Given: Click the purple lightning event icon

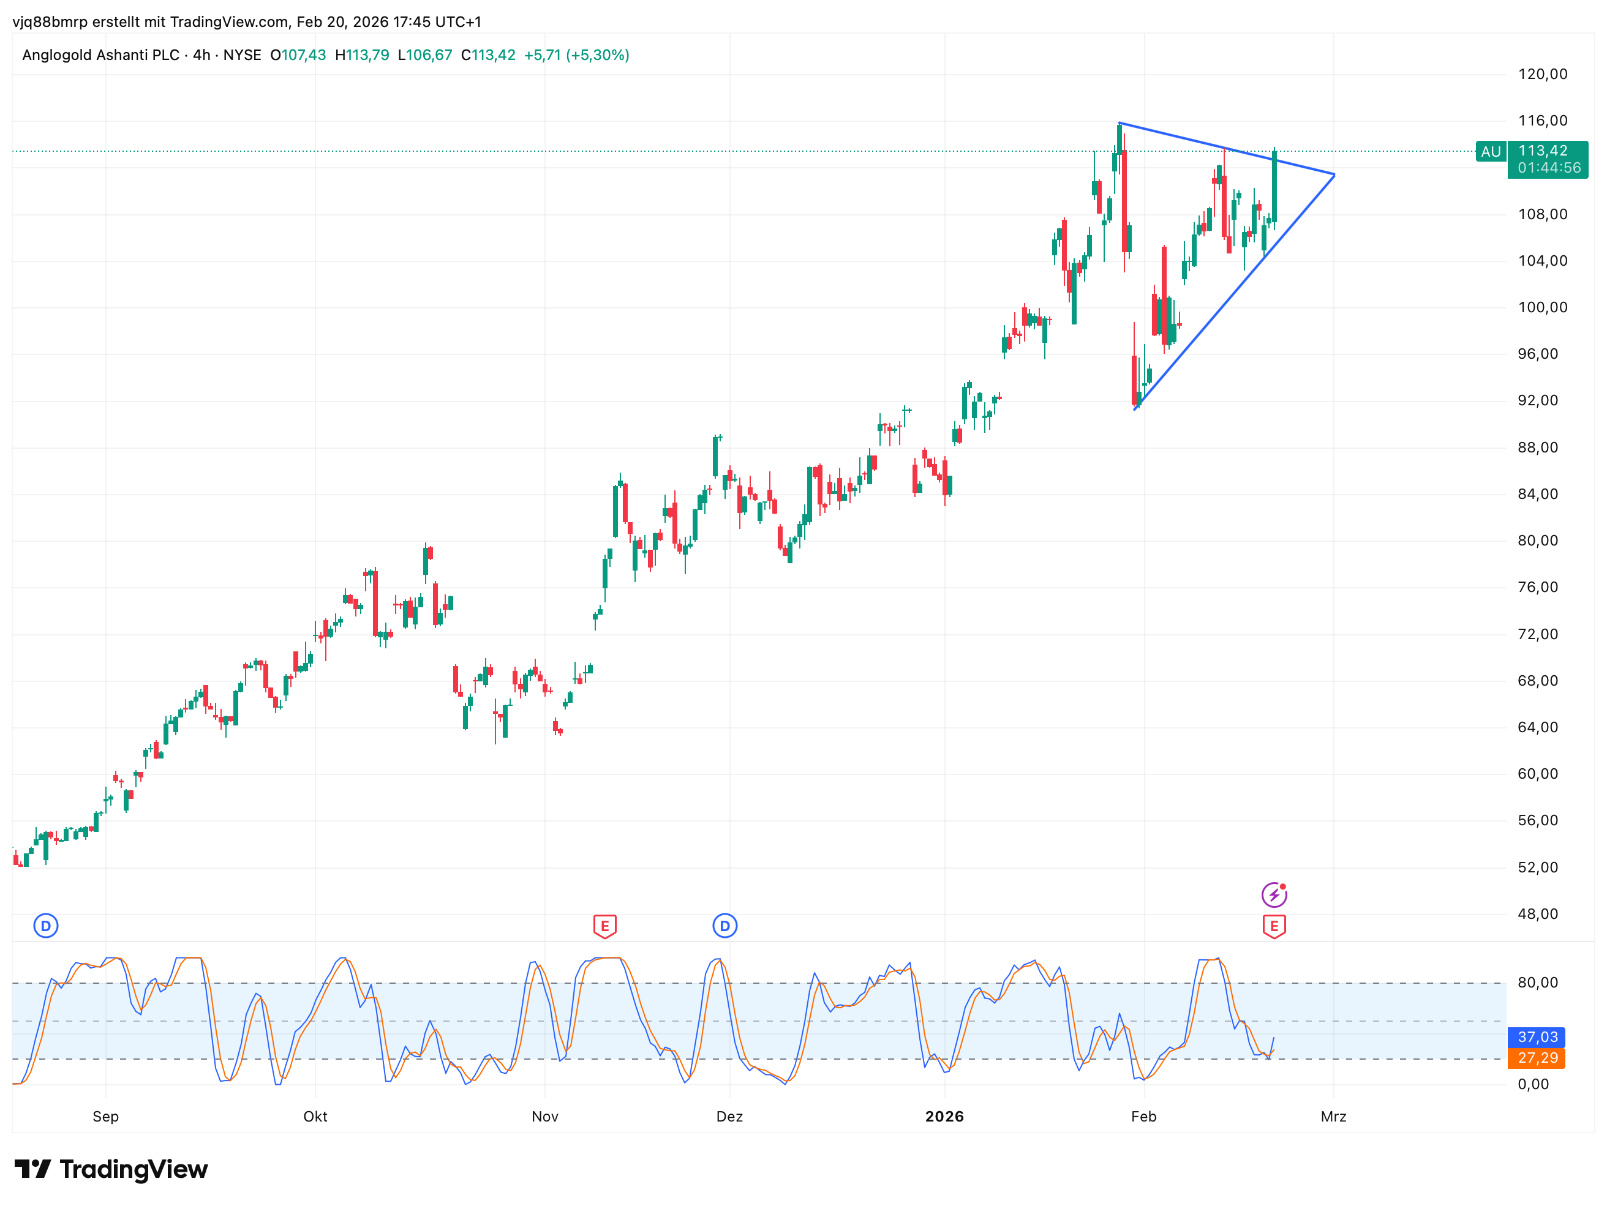Looking at the screenshot, I should (x=1274, y=894).
